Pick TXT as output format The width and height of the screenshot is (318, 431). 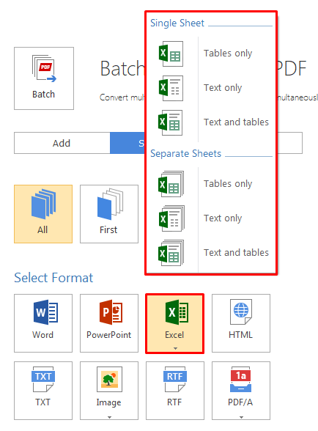coord(43,391)
